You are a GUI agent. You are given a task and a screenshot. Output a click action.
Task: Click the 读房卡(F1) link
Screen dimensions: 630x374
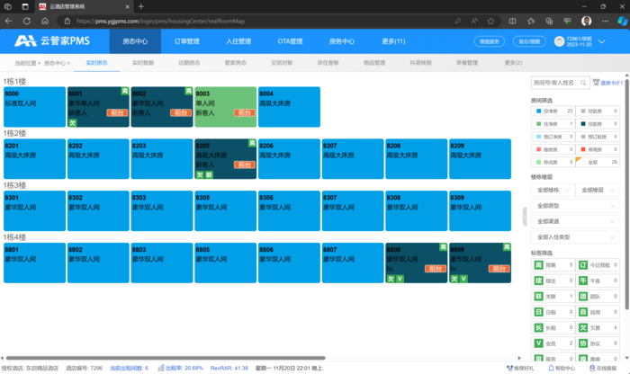(x=611, y=83)
